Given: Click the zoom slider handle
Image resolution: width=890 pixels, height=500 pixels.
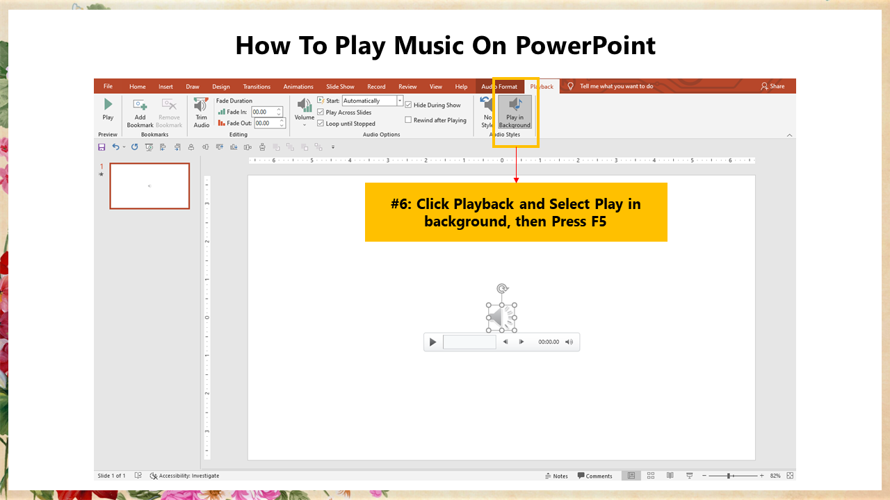Looking at the screenshot, I should 729,476.
